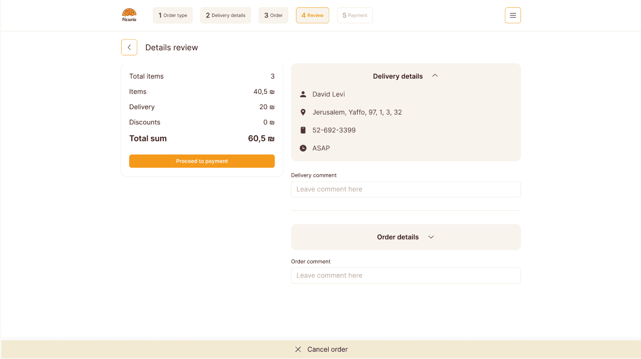Go to step 2 Delivery details
Viewport: 641px width, 359px height.
pyautogui.click(x=226, y=15)
